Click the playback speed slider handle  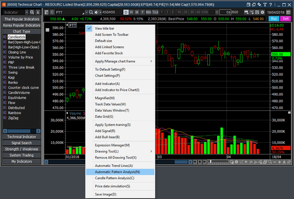tap(210, 162)
